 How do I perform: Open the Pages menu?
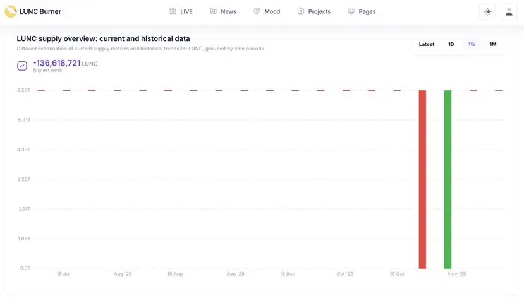[367, 11]
